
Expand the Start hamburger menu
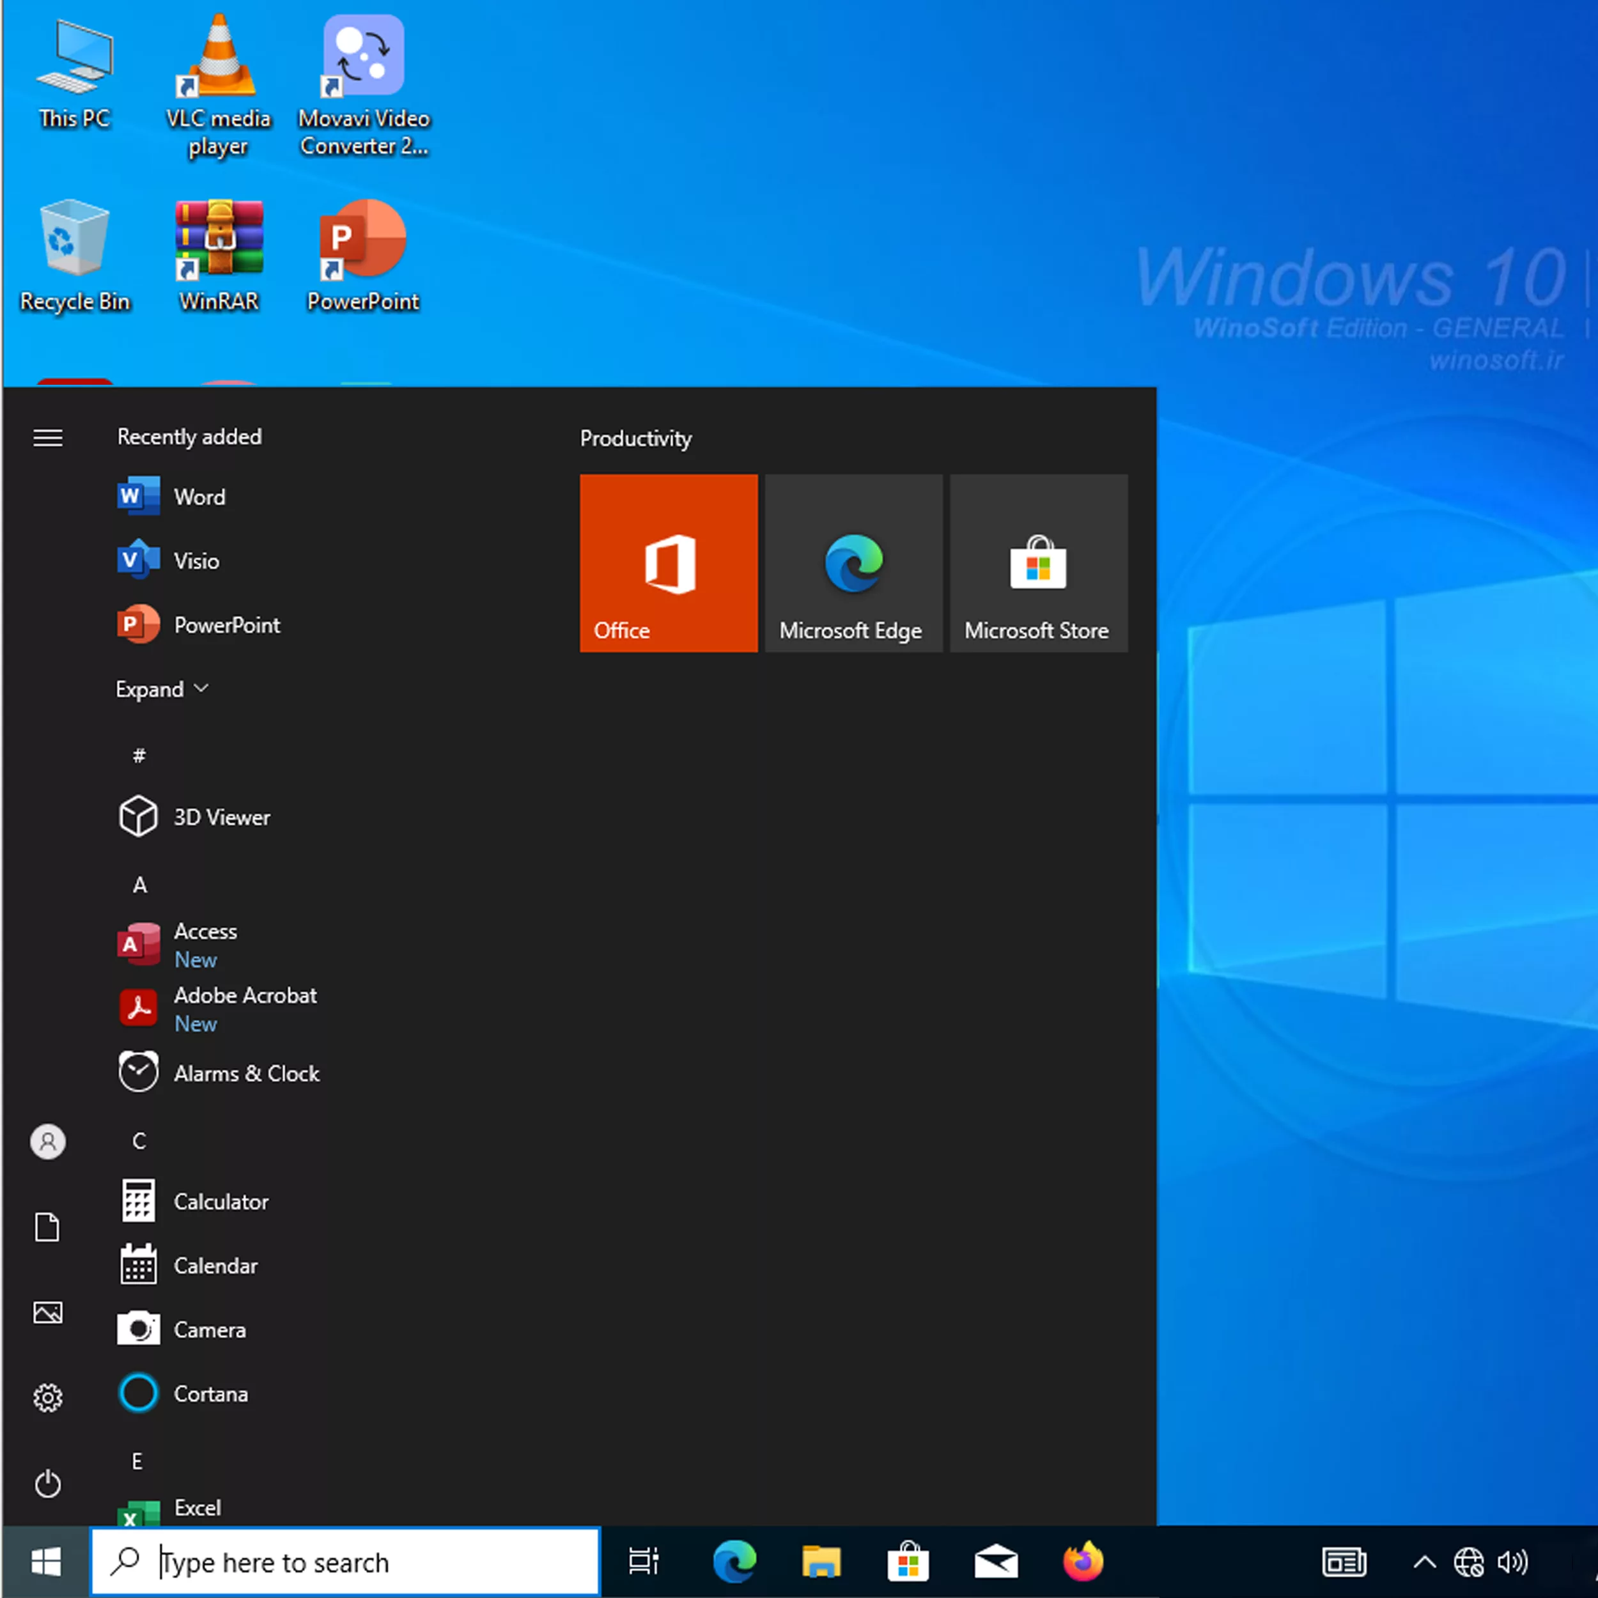[48, 437]
